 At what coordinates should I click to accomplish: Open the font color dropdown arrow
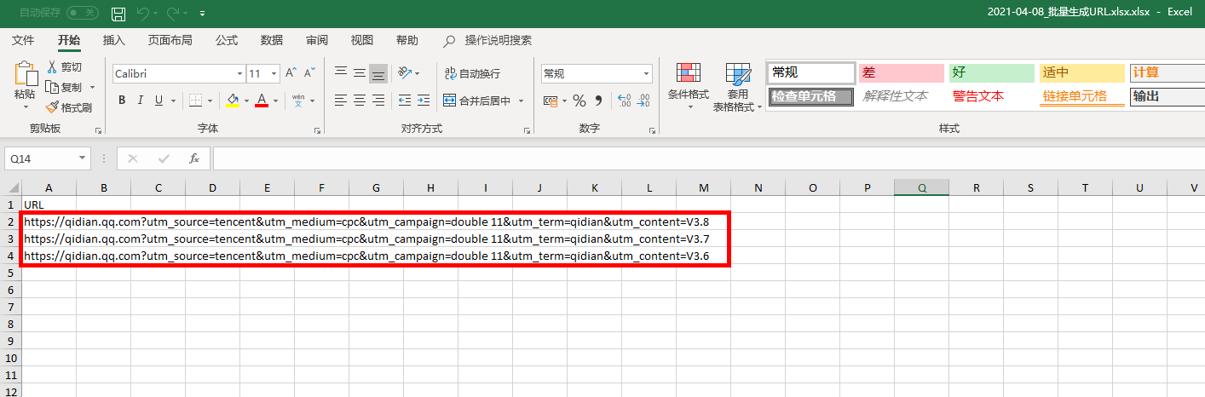(275, 101)
